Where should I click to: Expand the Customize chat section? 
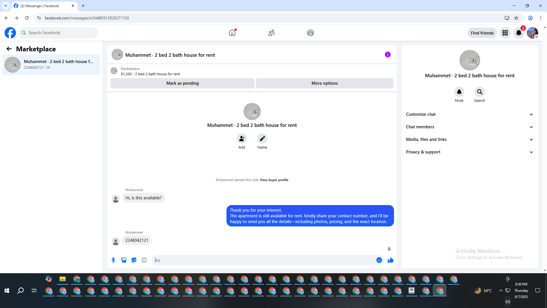[470, 114]
